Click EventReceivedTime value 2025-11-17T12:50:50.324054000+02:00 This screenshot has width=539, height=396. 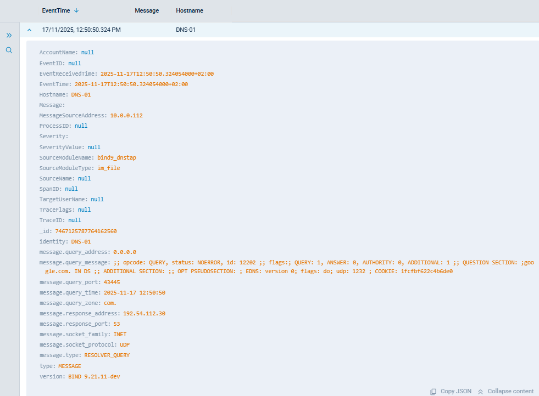(x=157, y=74)
